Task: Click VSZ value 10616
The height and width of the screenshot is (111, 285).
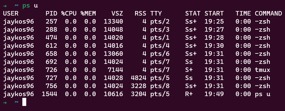Action: pyautogui.click(x=113, y=94)
